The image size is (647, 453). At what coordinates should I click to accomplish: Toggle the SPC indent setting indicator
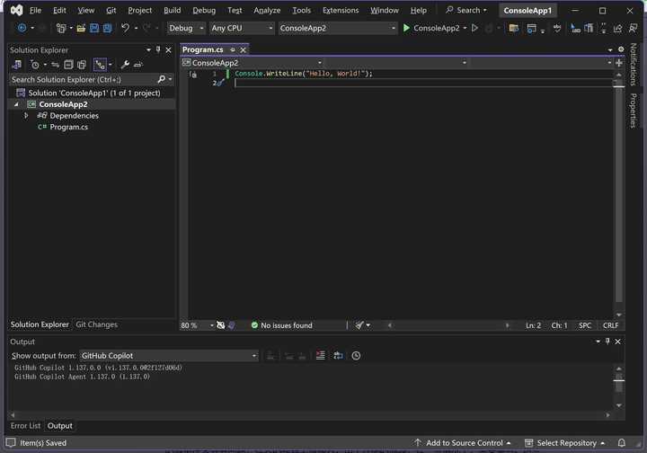[585, 325]
